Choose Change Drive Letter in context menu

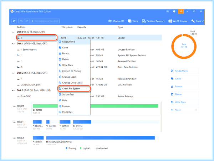point(74,83)
